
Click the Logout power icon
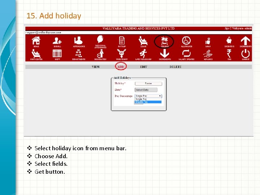coord(246,54)
